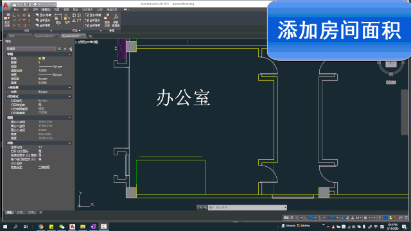Switch to the 注释 ribbon tab
This screenshot has height=231, width=411.
point(35,10)
